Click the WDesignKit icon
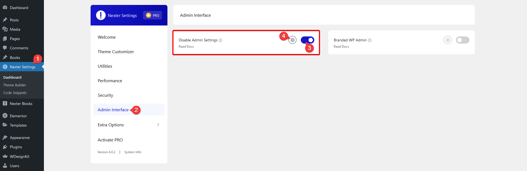527x171 pixels. 5,156
